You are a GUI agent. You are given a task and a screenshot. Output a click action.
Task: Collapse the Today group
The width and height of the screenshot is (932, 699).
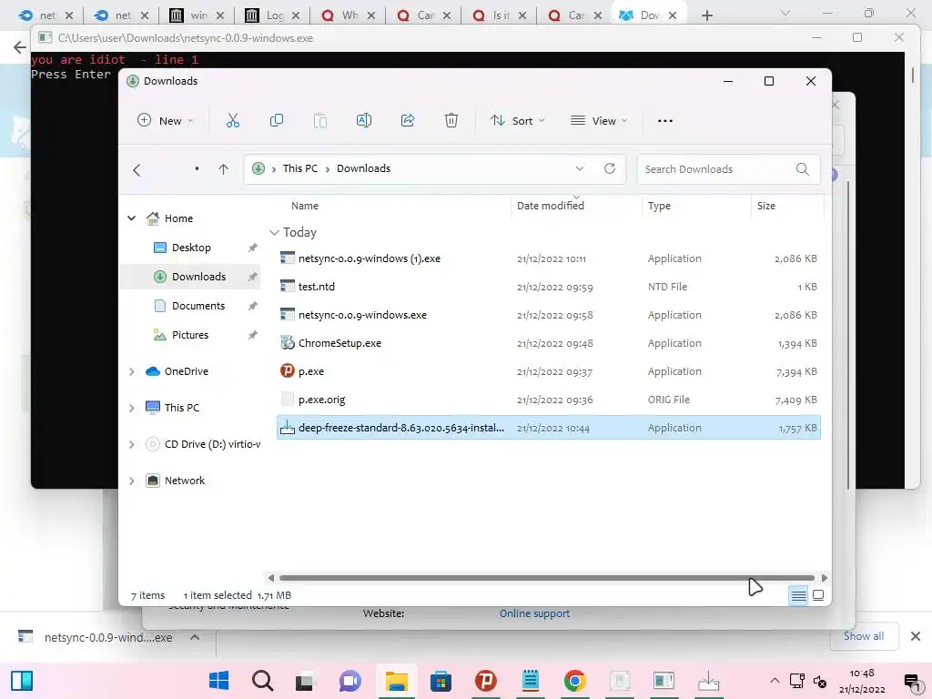click(274, 232)
